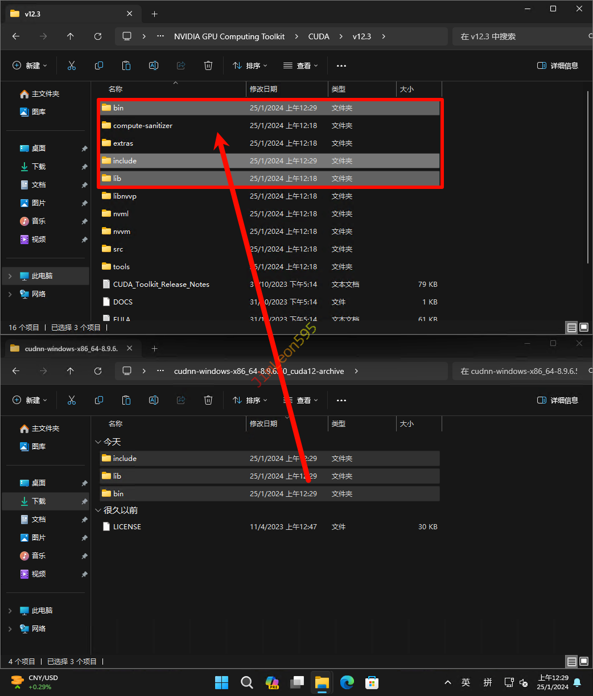Refresh the v12.3 folder view
Viewport: 593px width, 696px height.
coord(98,36)
